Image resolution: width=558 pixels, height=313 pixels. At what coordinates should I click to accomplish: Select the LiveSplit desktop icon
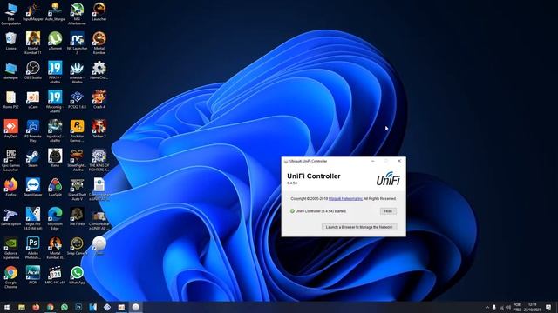[x=55, y=188]
